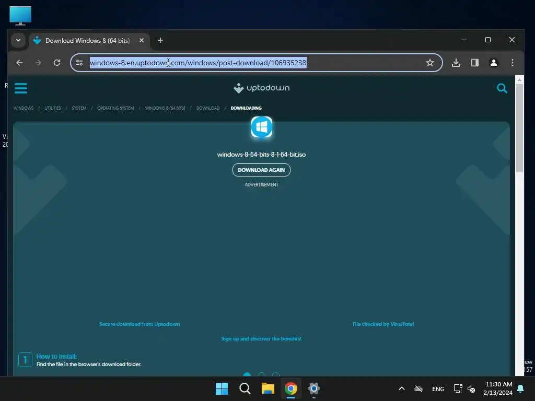Click the OneDrive cloud tray icon
The image size is (535, 401).
(418, 388)
